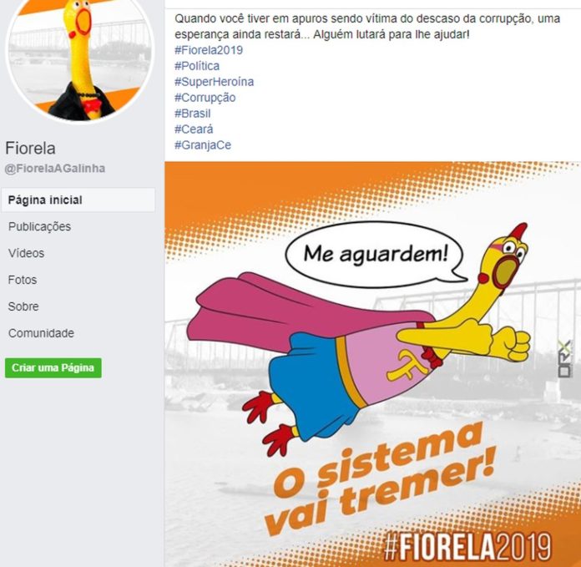This screenshot has height=567, width=581.
Task: Follow the #GranjaCe hashtag link
Action: (x=203, y=145)
